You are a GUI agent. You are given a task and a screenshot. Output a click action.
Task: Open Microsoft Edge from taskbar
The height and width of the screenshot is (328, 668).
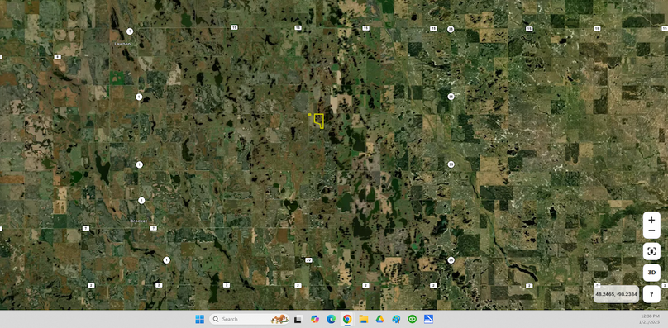point(331,319)
